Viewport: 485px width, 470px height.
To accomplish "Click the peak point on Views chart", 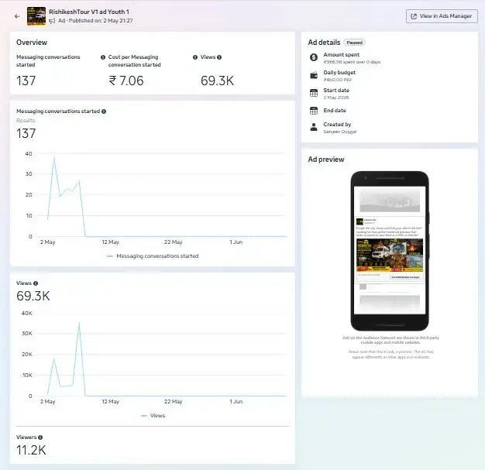I will [79, 323].
